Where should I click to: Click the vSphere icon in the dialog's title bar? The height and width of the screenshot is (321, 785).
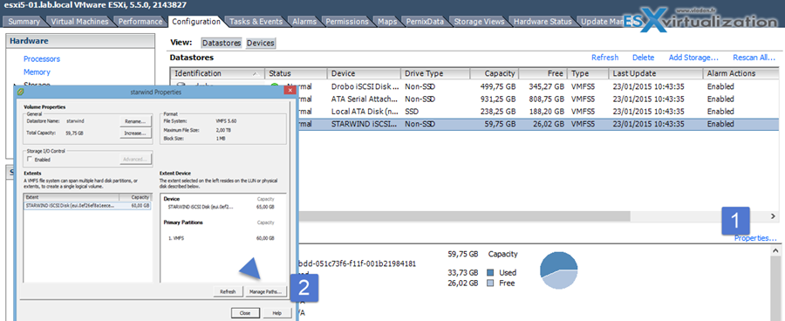coord(20,92)
